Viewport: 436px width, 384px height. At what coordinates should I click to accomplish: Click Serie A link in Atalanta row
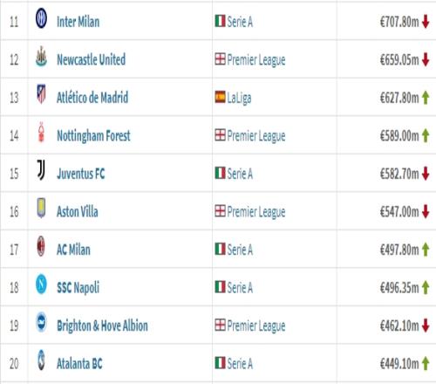tap(240, 364)
